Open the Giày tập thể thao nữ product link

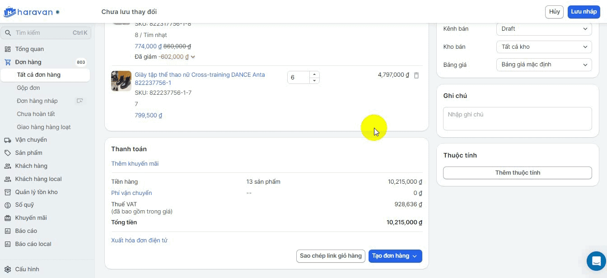200,79
